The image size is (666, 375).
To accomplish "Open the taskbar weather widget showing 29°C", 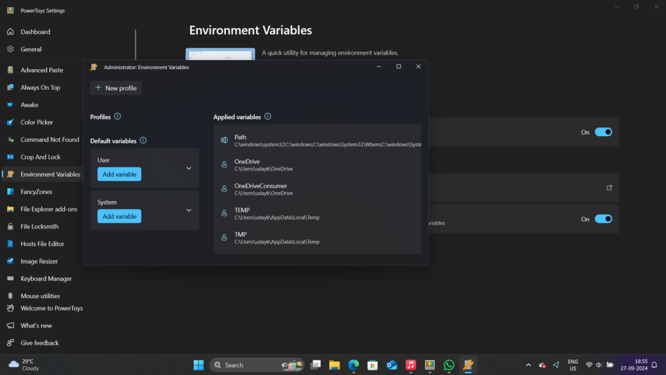I will pos(24,365).
